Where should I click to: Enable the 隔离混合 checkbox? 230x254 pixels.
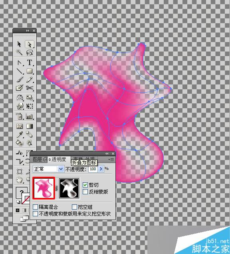coord(35,207)
